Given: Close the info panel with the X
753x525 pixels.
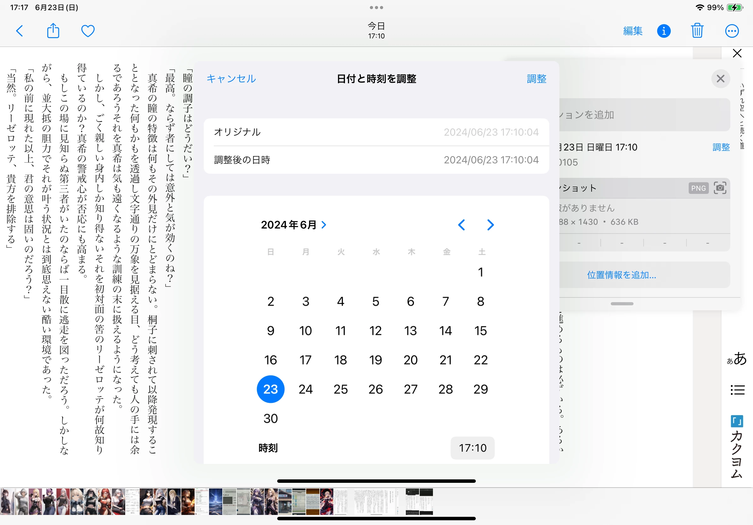Looking at the screenshot, I should 720,79.
